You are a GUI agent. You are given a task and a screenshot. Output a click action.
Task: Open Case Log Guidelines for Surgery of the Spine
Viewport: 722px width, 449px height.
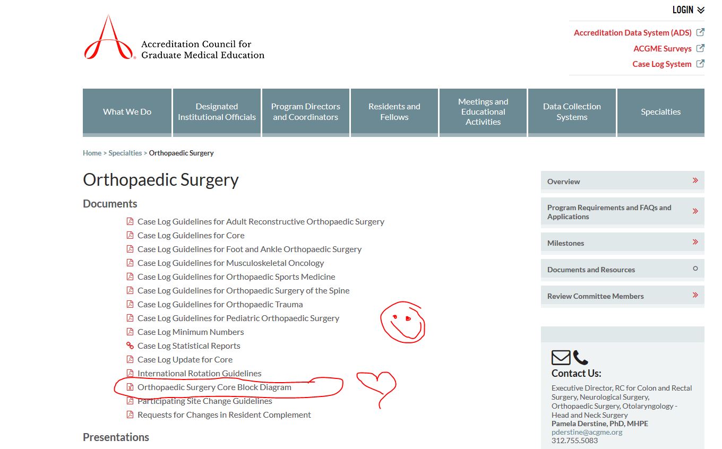pos(244,291)
